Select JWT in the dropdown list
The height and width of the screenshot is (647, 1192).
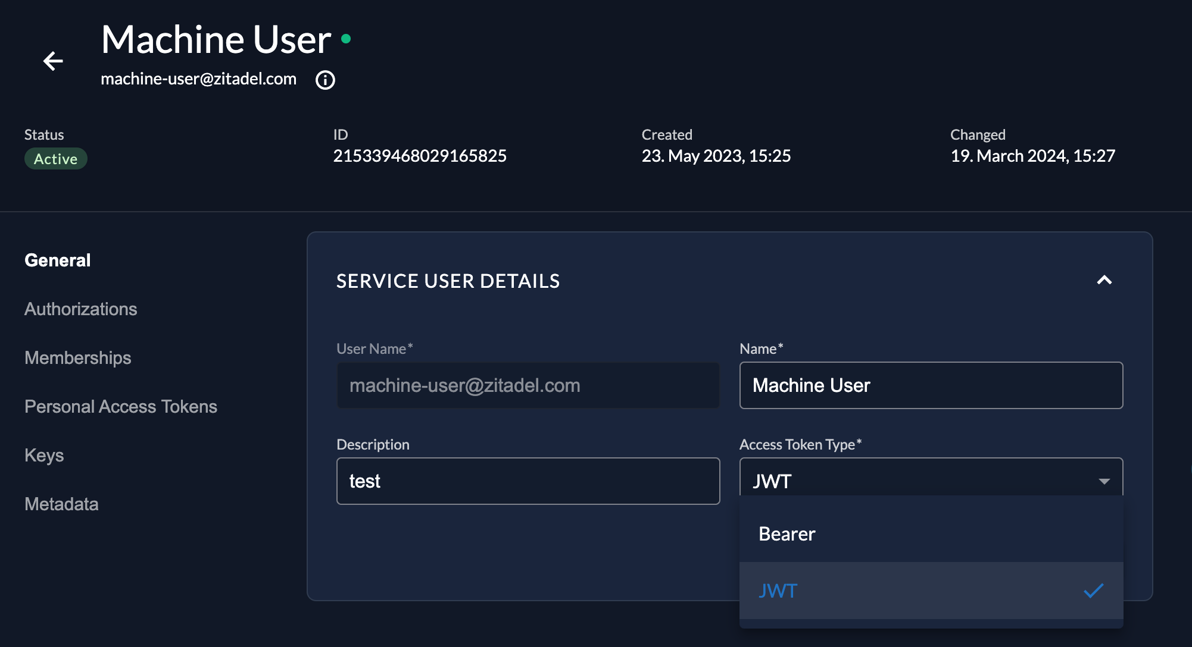pos(778,591)
